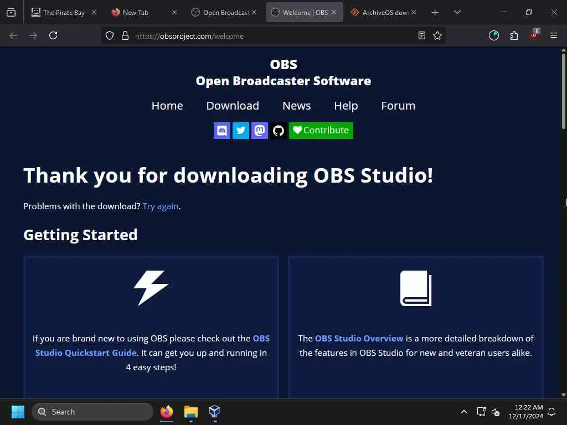Open the OBS Studio Overview link
The width and height of the screenshot is (567, 425).
click(359, 339)
